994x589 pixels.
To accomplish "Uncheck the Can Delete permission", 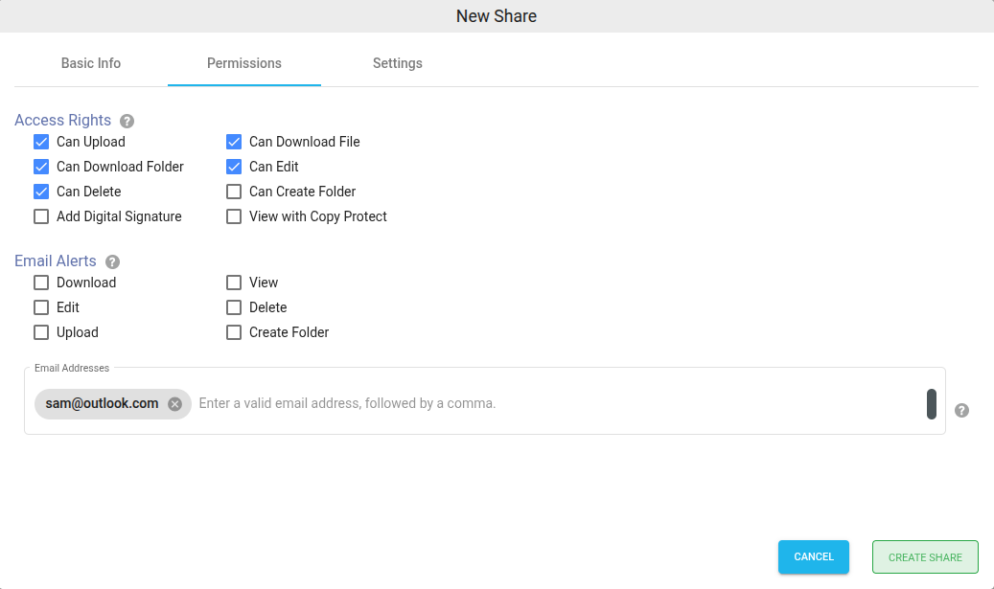I will (41, 191).
